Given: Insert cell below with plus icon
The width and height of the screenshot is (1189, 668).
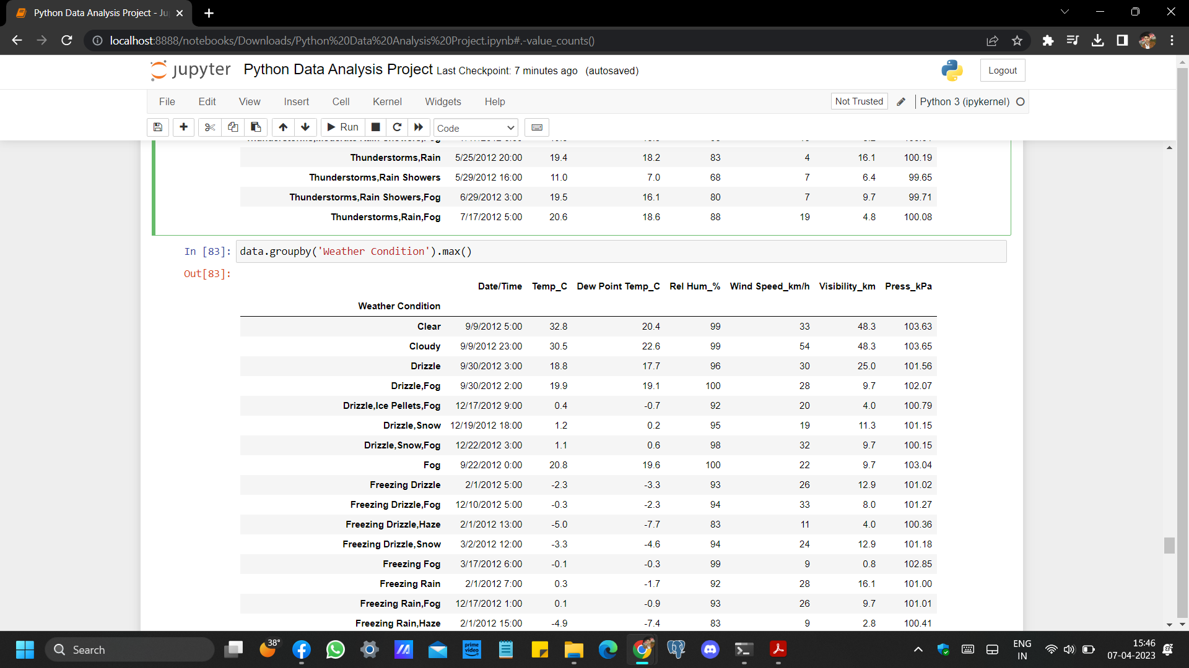Looking at the screenshot, I should pyautogui.click(x=183, y=127).
